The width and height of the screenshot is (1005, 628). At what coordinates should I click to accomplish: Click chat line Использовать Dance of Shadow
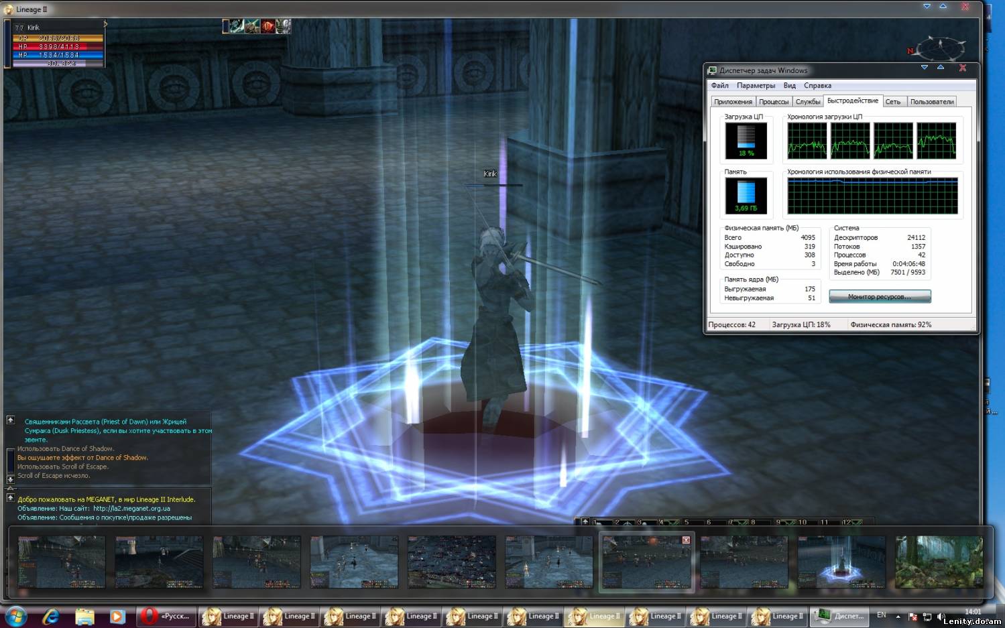click(x=66, y=449)
